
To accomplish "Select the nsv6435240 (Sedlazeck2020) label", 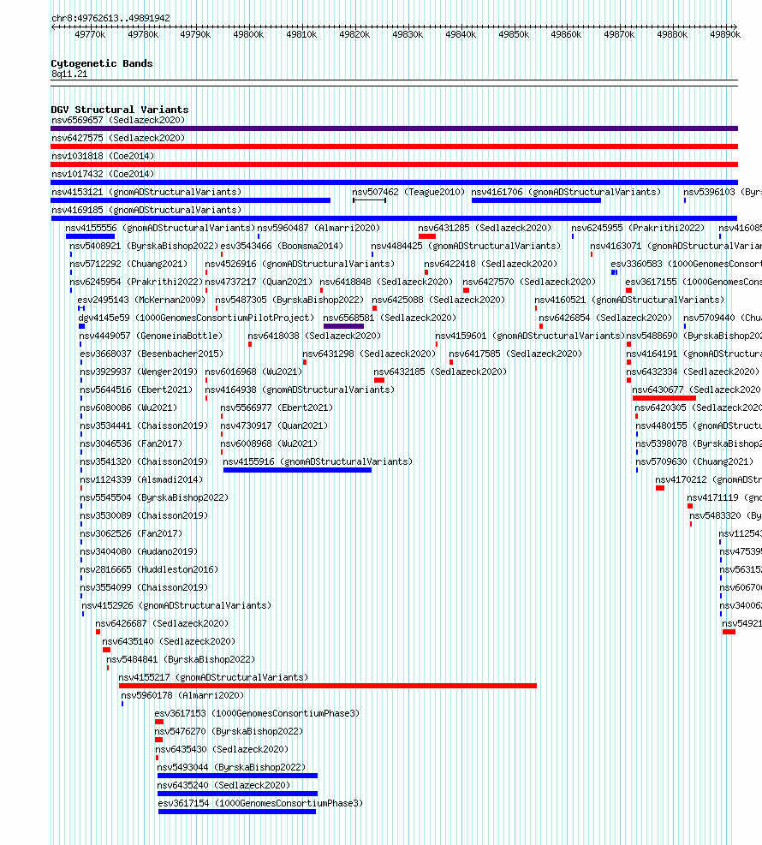I will (223, 785).
